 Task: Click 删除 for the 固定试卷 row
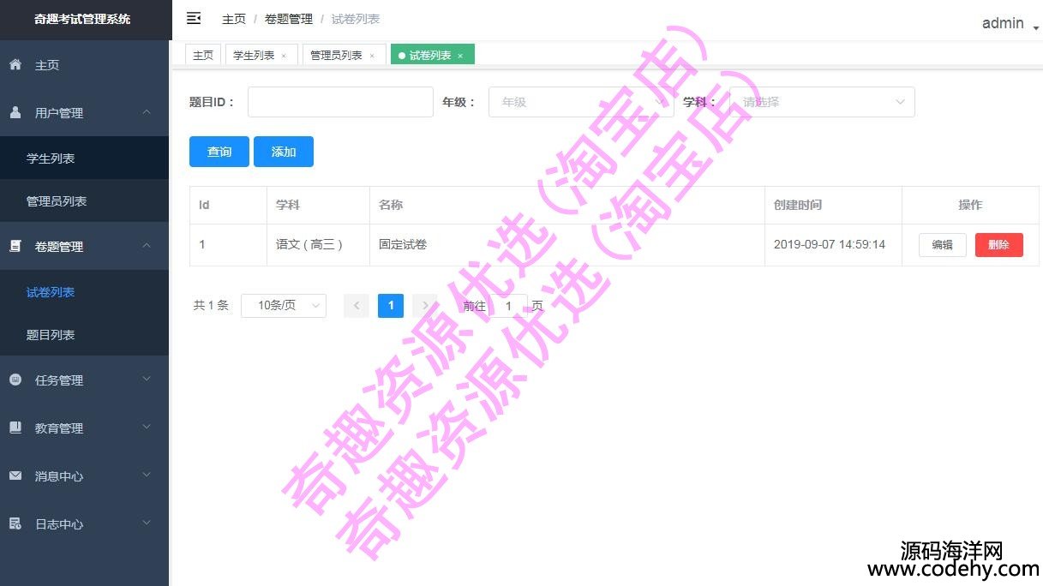pyautogui.click(x=999, y=245)
